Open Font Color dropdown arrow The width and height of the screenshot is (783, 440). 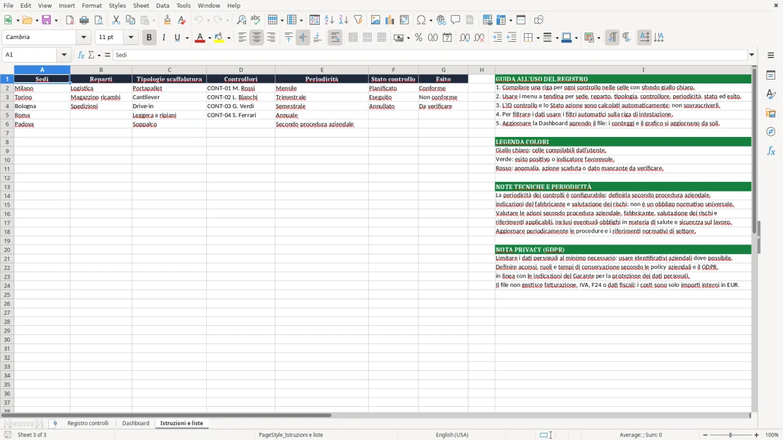tap(209, 38)
